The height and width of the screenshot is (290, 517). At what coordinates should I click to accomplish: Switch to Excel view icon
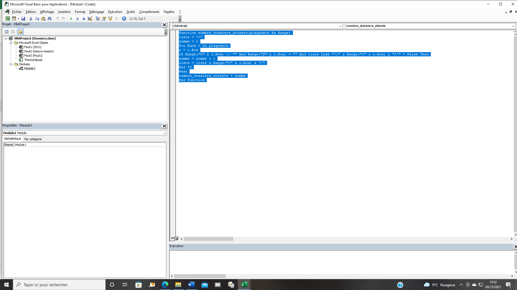click(x=8, y=19)
